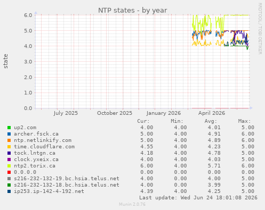Select the tock.lntgn.ca legend label
This screenshot has height=210, width=265.
pyautogui.click(x=35, y=153)
